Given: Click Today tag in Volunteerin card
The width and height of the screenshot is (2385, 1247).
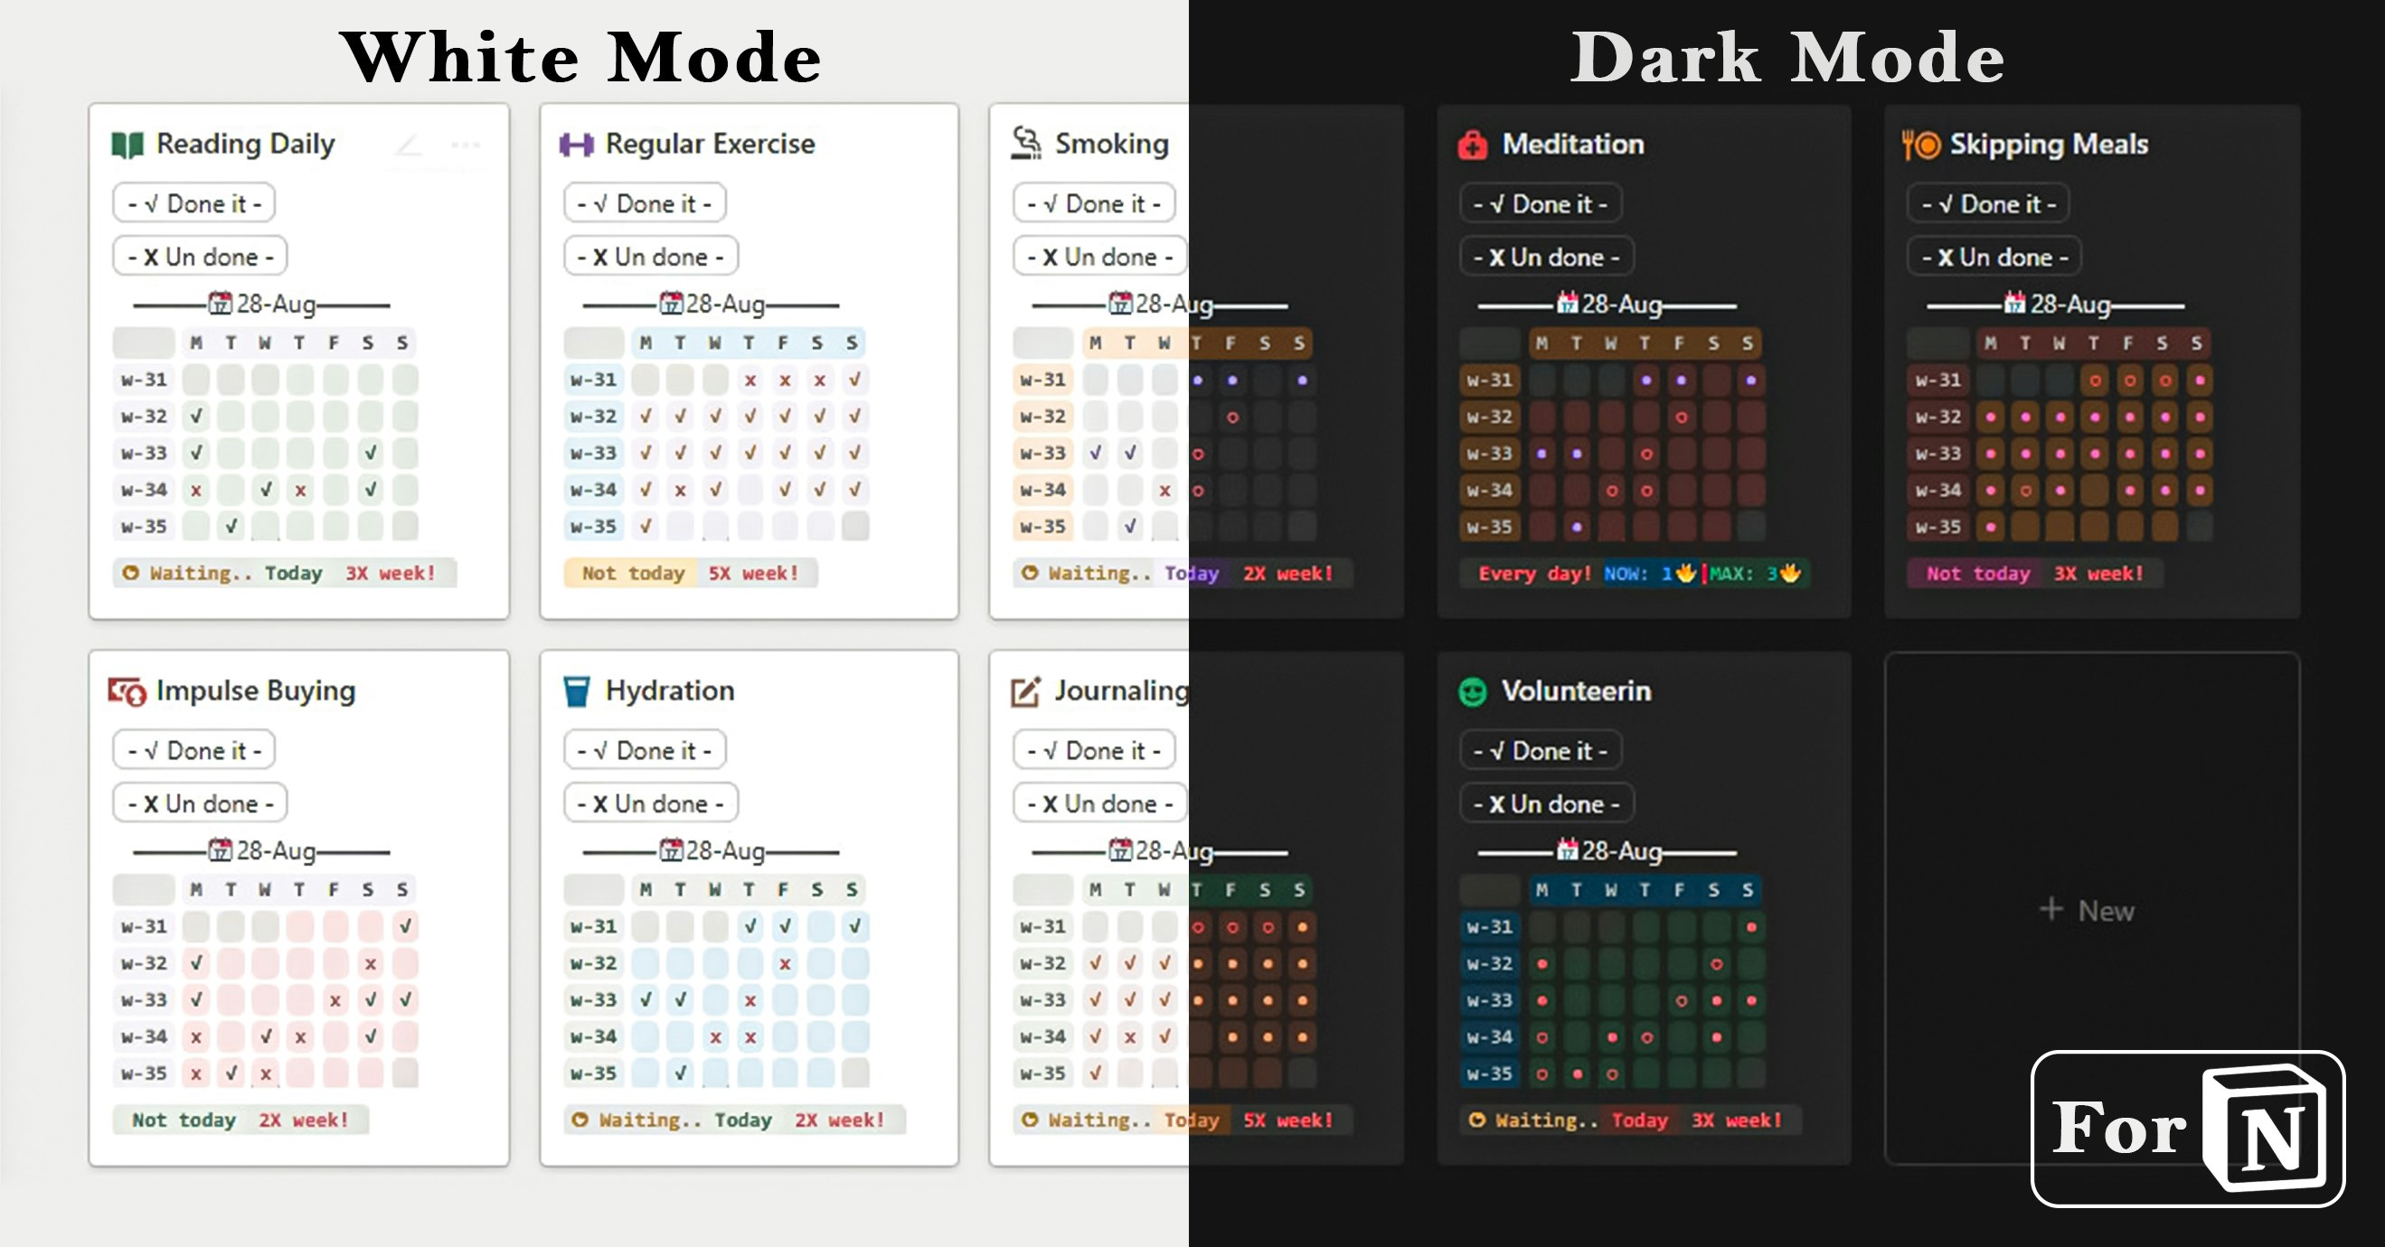Looking at the screenshot, I should coord(1639,1120).
